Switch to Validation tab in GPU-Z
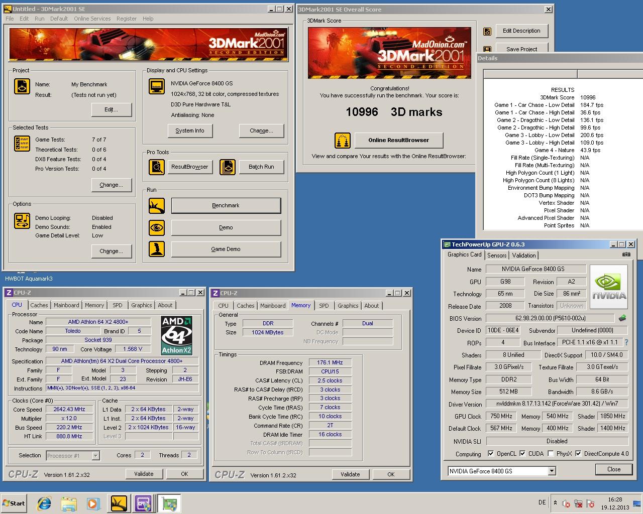This screenshot has height=514, width=643. tap(524, 255)
